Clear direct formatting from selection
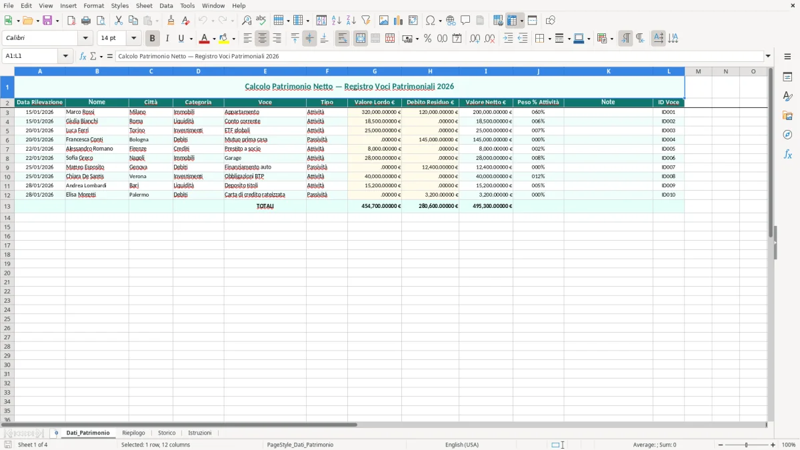This screenshot has height=450, width=800. [x=185, y=21]
